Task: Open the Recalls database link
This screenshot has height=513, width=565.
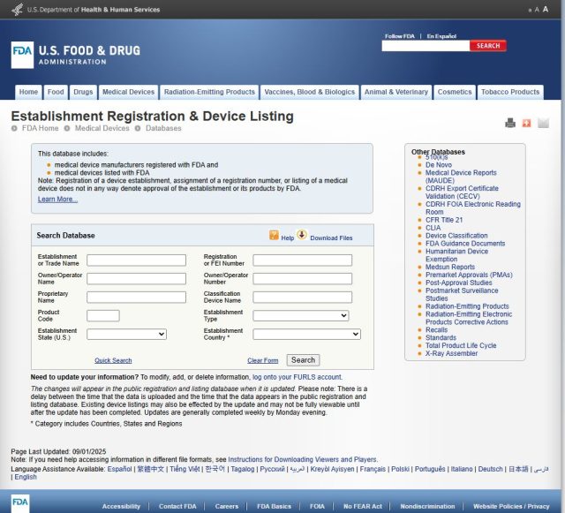Action: click(x=436, y=330)
